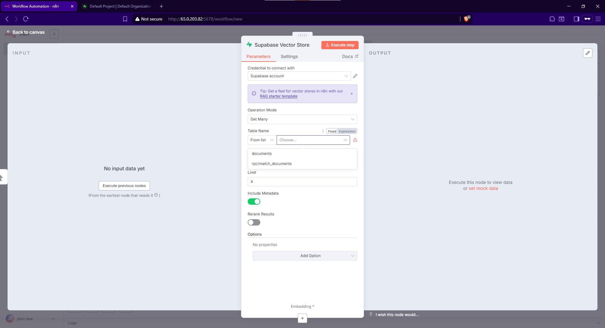Expand the Supabase account credential dropdown
Screen dimensions: 605x328
point(299,76)
